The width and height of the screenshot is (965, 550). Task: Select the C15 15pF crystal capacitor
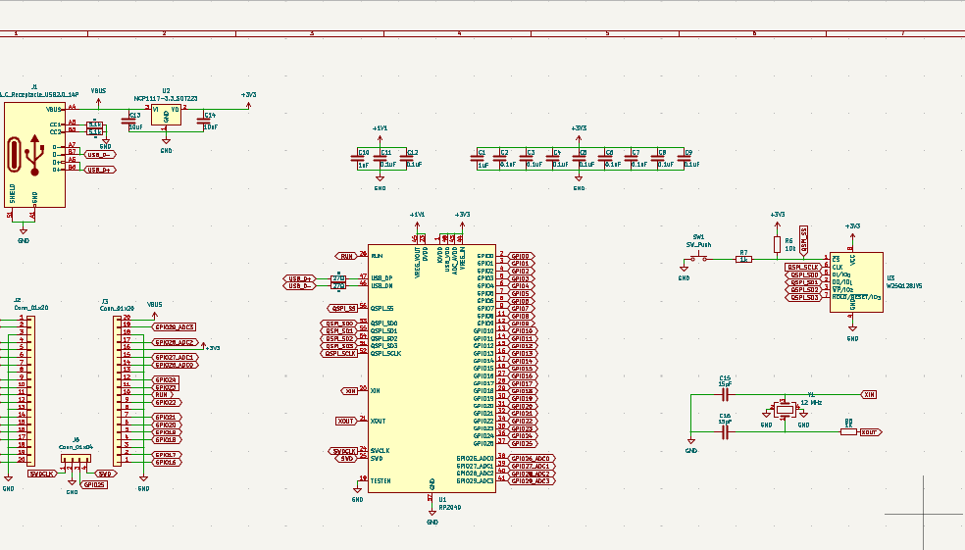click(x=726, y=394)
